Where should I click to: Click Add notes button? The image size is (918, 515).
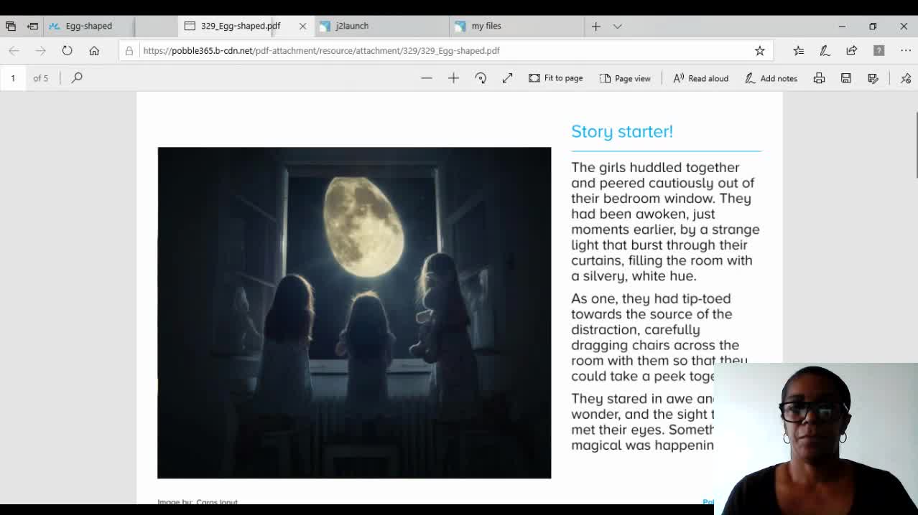point(771,78)
